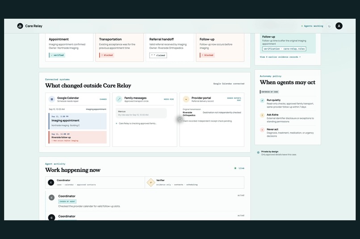
Task: Click 'Claim recorded' receipt check text
Action: [207, 121]
